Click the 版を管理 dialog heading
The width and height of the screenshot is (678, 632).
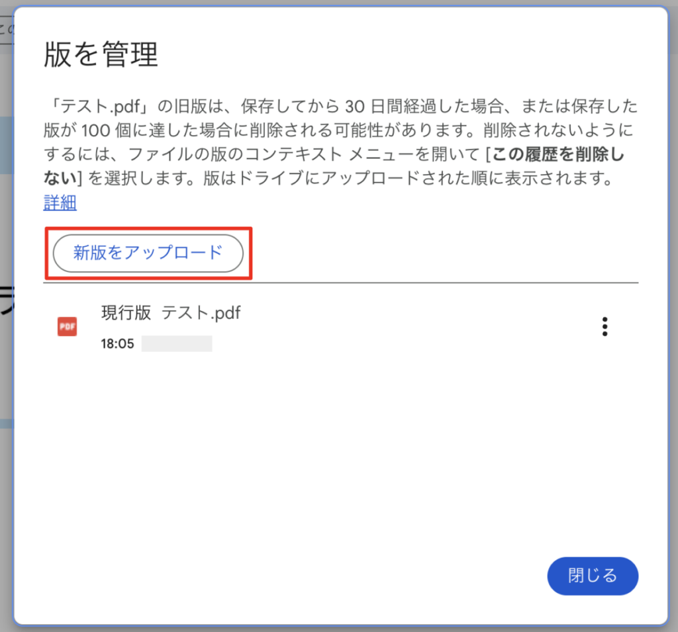101,54
